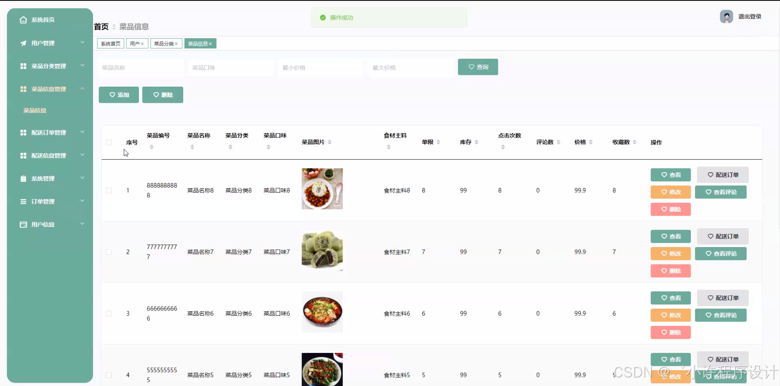Sort by 评论数 column arrows

tap(558, 142)
